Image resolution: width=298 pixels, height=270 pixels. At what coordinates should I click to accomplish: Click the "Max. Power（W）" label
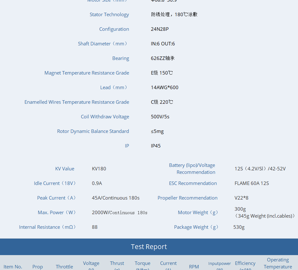(x=57, y=213)
